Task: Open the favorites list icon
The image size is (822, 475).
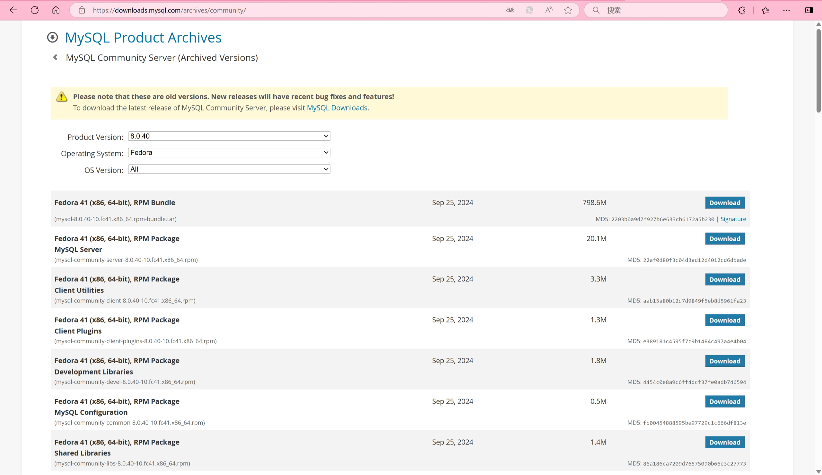Action: (x=765, y=10)
